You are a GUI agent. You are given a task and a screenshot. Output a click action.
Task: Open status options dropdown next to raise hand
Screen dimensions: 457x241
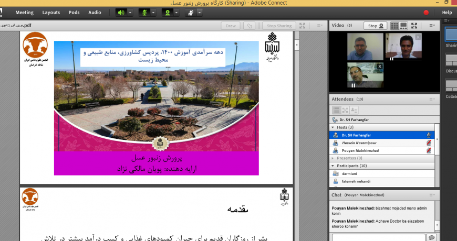pyautogui.click(x=200, y=13)
